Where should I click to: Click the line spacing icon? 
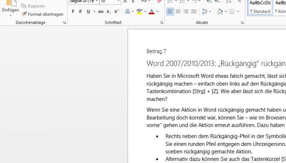pos(205,11)
